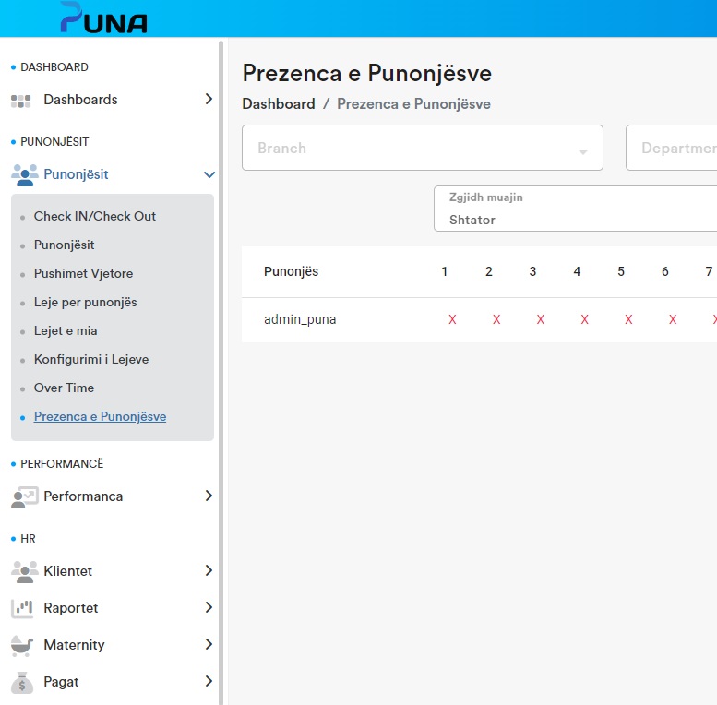717x705 pixels.
Task: Open Check IN/Check Out menu item
Action: point(95,216)
